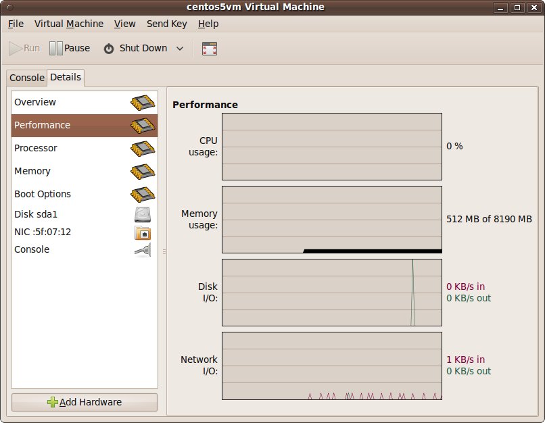Select Boot Options in the hardware list

click(85, 195)
